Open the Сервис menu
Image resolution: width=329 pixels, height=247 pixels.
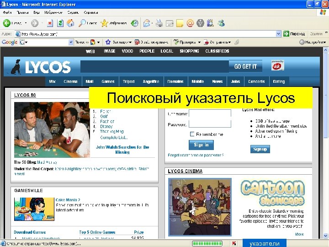coord(73,12)
